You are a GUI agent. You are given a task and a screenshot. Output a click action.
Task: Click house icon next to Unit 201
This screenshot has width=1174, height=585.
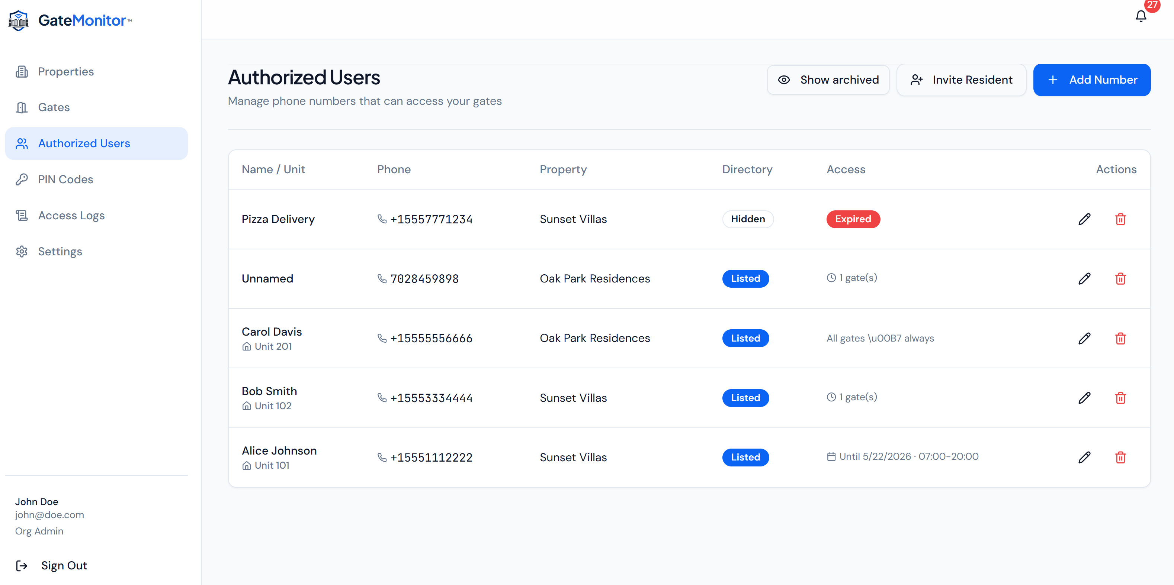point(247,346)
